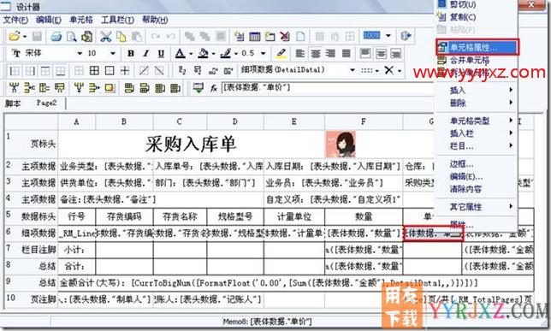Image resolution: width=551 pixels, height=331 pixels.
Task: Click the Open folder icon
Action: click(x=15, y=36)
